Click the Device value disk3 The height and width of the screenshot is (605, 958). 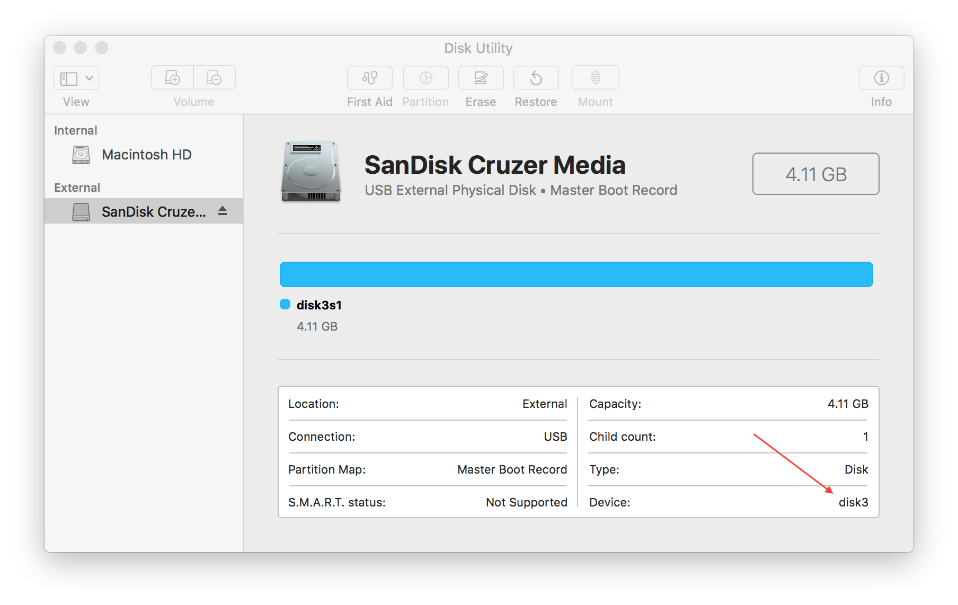pos(853,502)
